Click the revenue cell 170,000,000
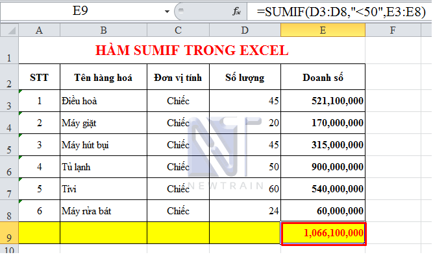Image resolution: width=433 pixels, height=257 pixels. pyautogui.click(x=323, y=123)
